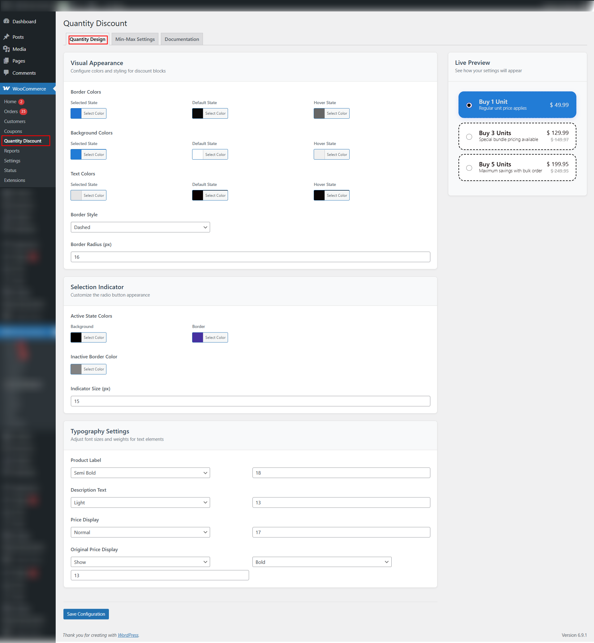Click the Posts pushpin icon
The image size is (594, 643).
(6, 37)
